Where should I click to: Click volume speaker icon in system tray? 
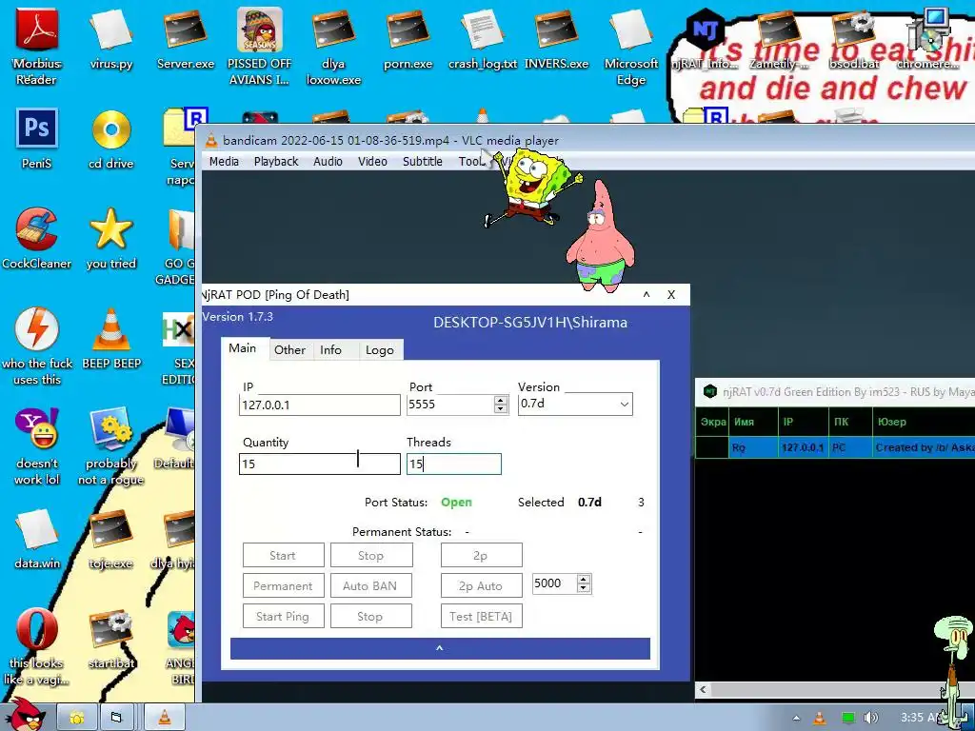pyautogui.click(x=870, y=718)
